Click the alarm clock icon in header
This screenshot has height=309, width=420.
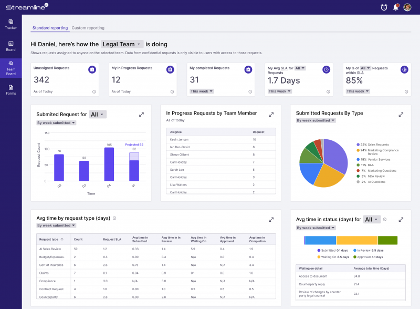pos(384,7)
